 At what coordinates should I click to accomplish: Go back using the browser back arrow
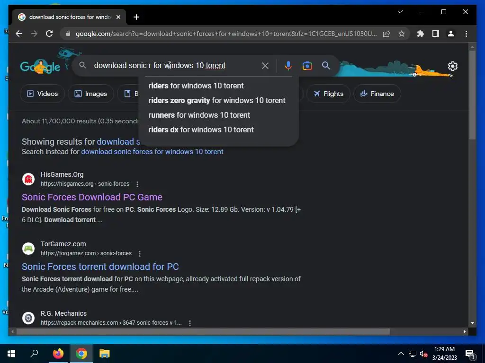click(x=19, y=34)
